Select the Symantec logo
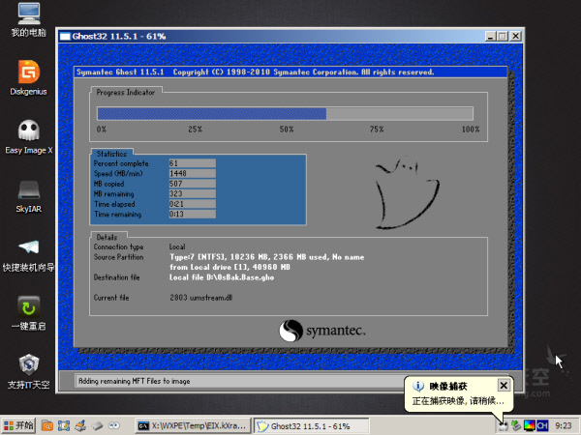Screen dimensions: 581x435 322,331
